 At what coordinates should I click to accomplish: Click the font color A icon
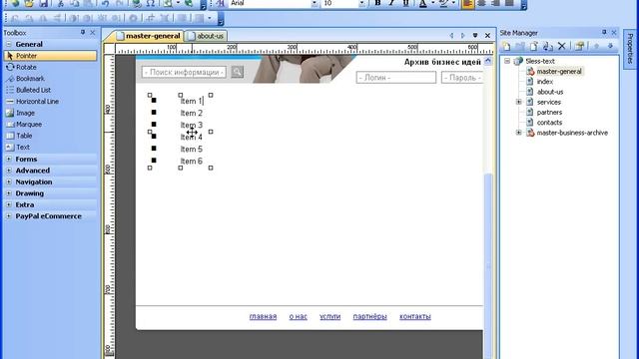pyautogui.click(x=423, y=3)
